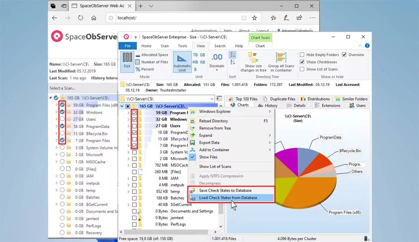The height and width of the screenshot is (242, 419).
Task: Open the Duplicate Files tab
Action: coord(279,99)
